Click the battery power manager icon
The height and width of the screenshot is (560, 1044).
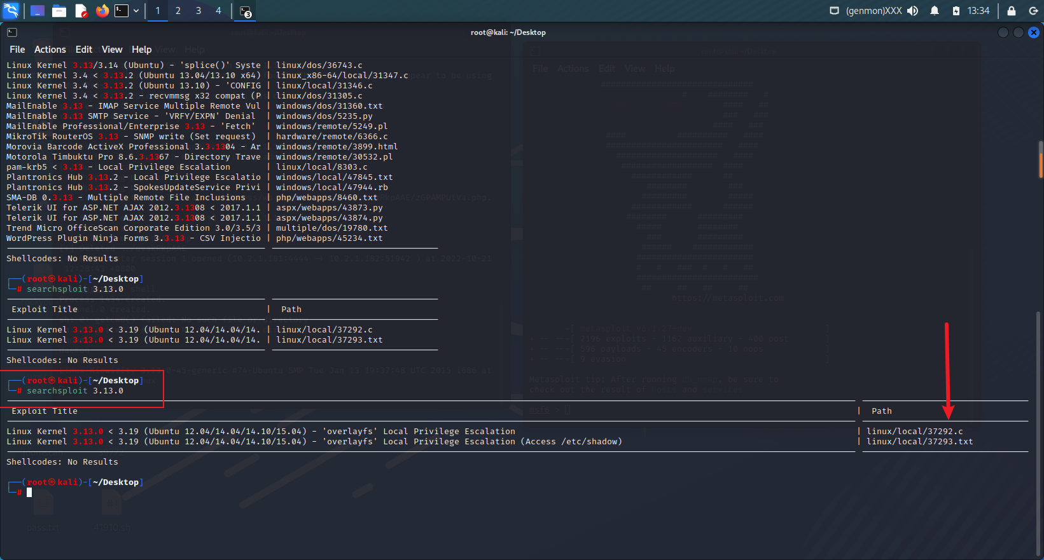tap(956, 11)
